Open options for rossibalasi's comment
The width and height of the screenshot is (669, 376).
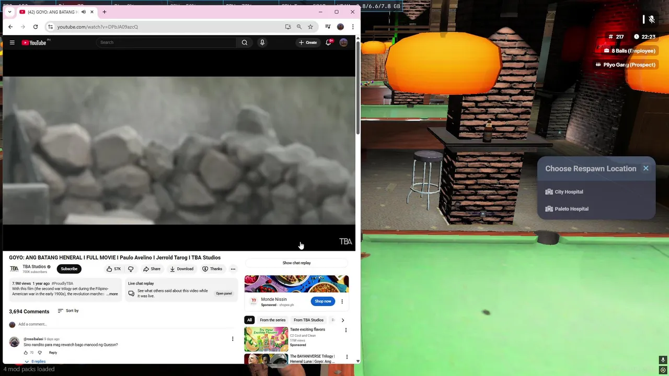(233, 339)
